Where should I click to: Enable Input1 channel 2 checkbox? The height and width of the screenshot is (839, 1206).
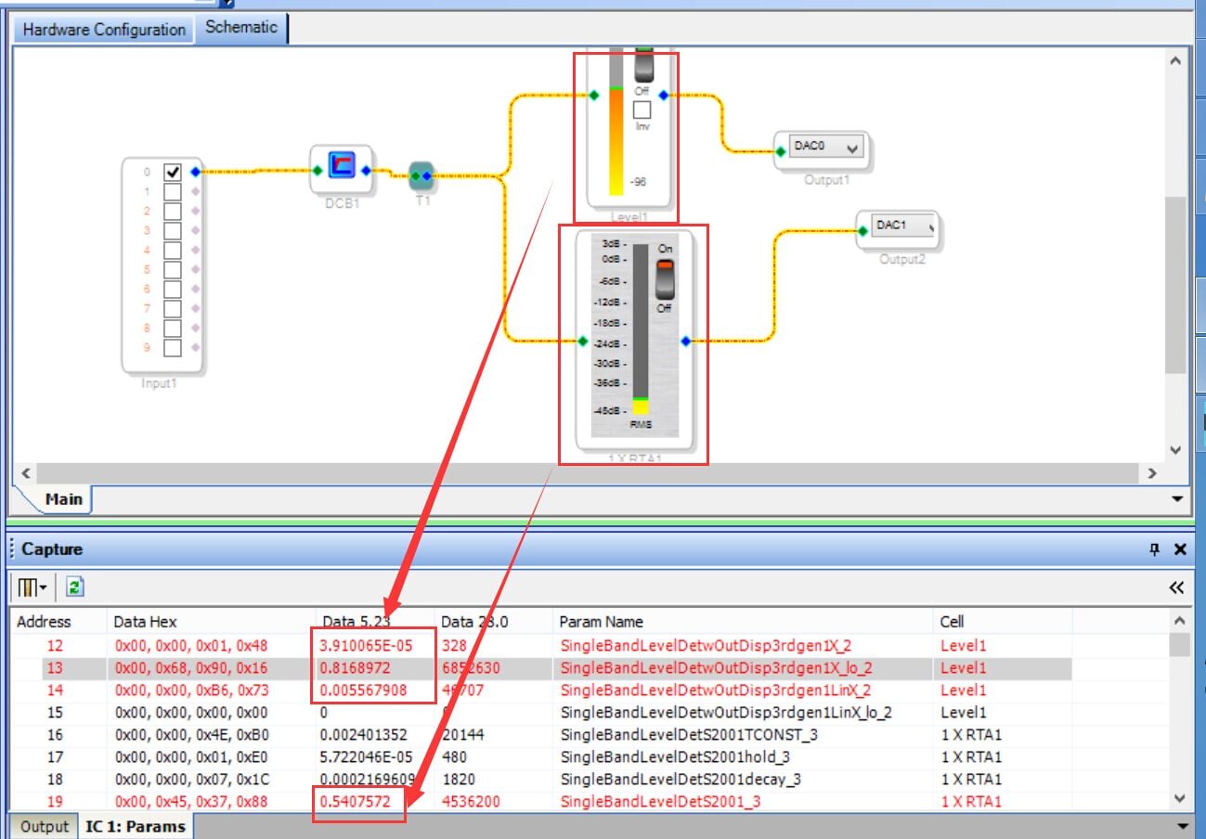point(172,211)
